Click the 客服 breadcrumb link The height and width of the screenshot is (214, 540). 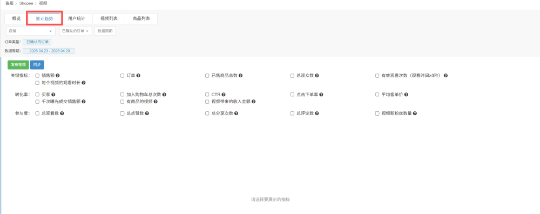pos(9,3)
